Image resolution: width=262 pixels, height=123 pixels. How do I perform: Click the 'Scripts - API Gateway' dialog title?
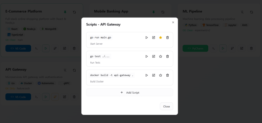point(103,24)
